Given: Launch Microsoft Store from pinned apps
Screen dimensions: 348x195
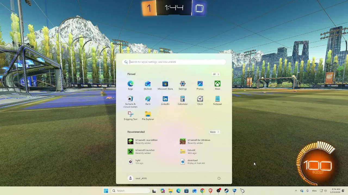Looking at the screenshot, I should pyautogui.click(x=165, y=85).
